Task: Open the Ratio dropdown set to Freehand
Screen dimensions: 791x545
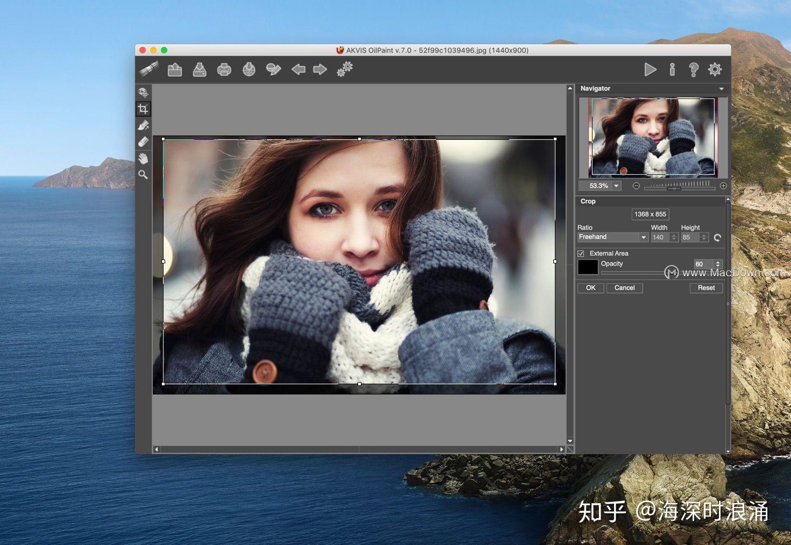Action: tap(643, 237)
